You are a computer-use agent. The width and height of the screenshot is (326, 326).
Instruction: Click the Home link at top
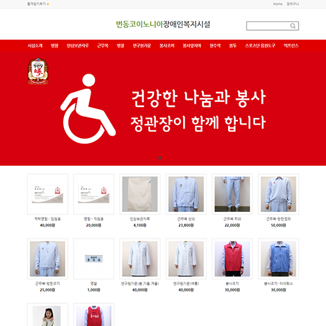(278, 4)
